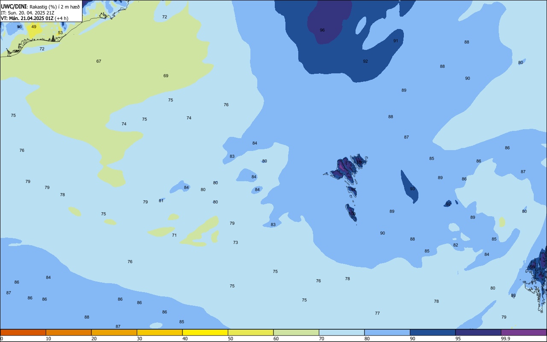Viewport: 547px width, 342px height.
Task: Click the humidity value 53 on the map
Action: click(60, 33)
